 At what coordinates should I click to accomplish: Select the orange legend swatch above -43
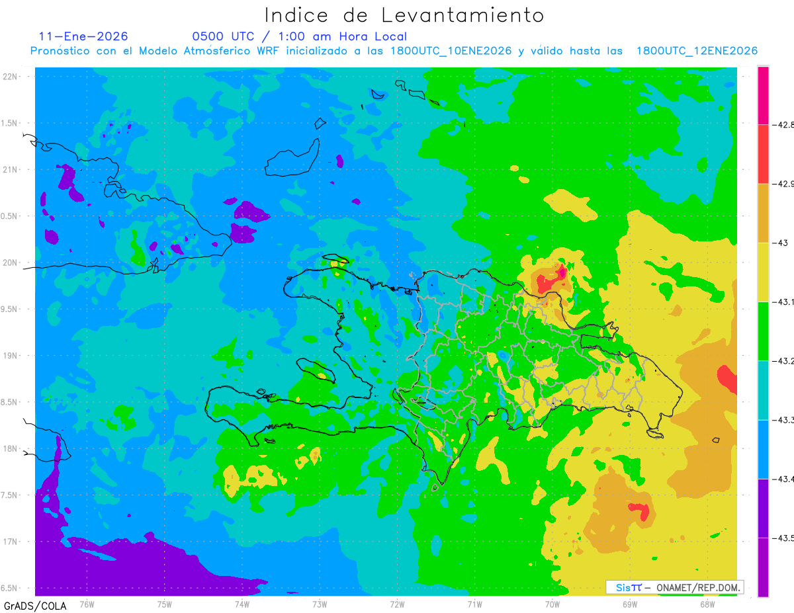pyautogui.click(x=763, y=213)
